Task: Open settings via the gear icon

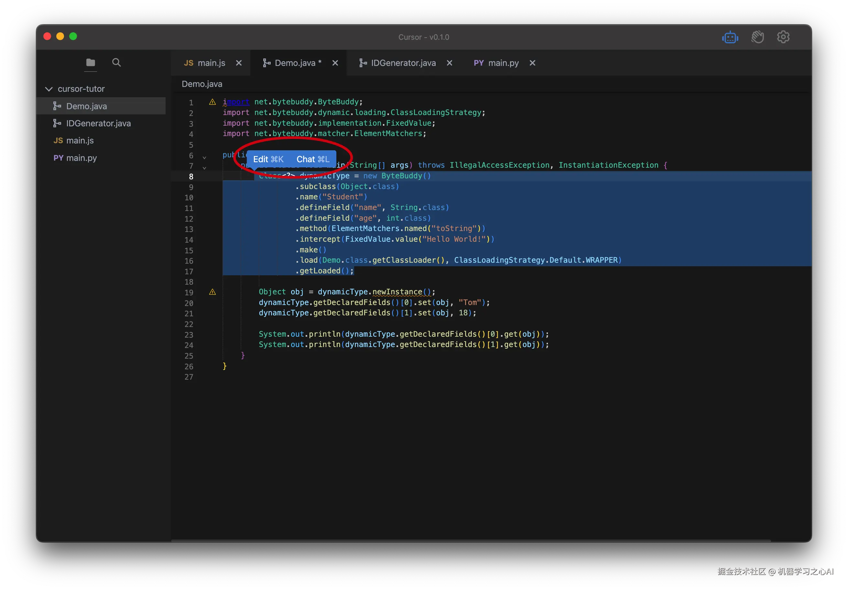Action: click(783, 37)
